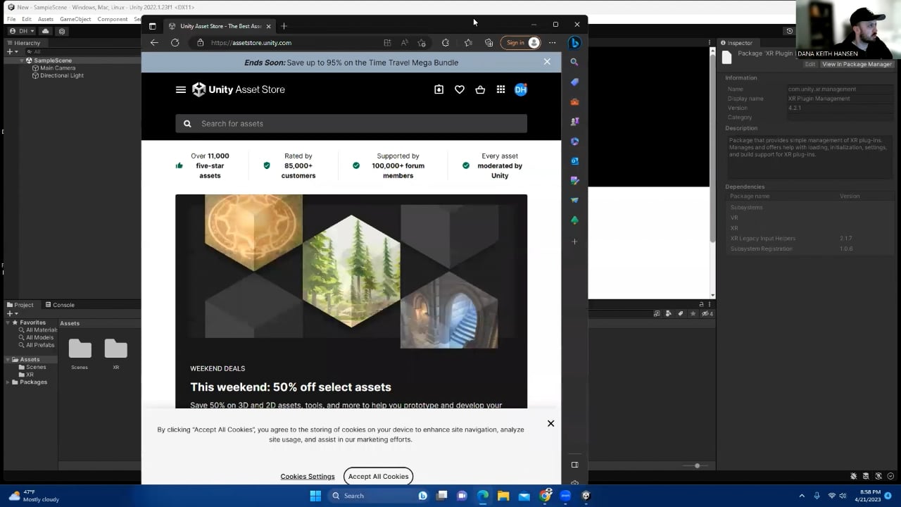Screen dimensions: 901x507
Task: Click Sign in button in Edge
Action: [520, 42]
